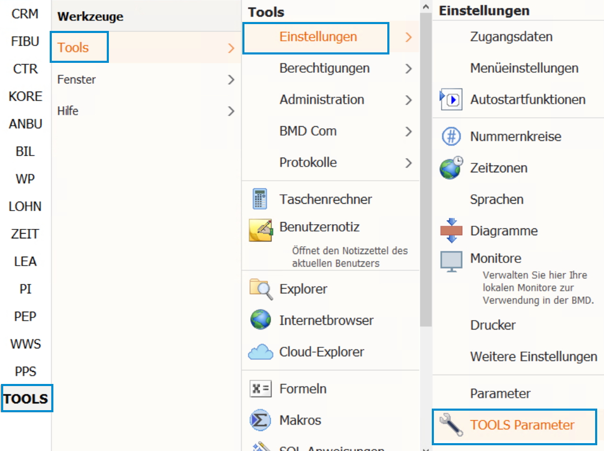This screenshot has width=604, height=451.
Task: Open the Administration menu entry
Action: click(330, 100)
